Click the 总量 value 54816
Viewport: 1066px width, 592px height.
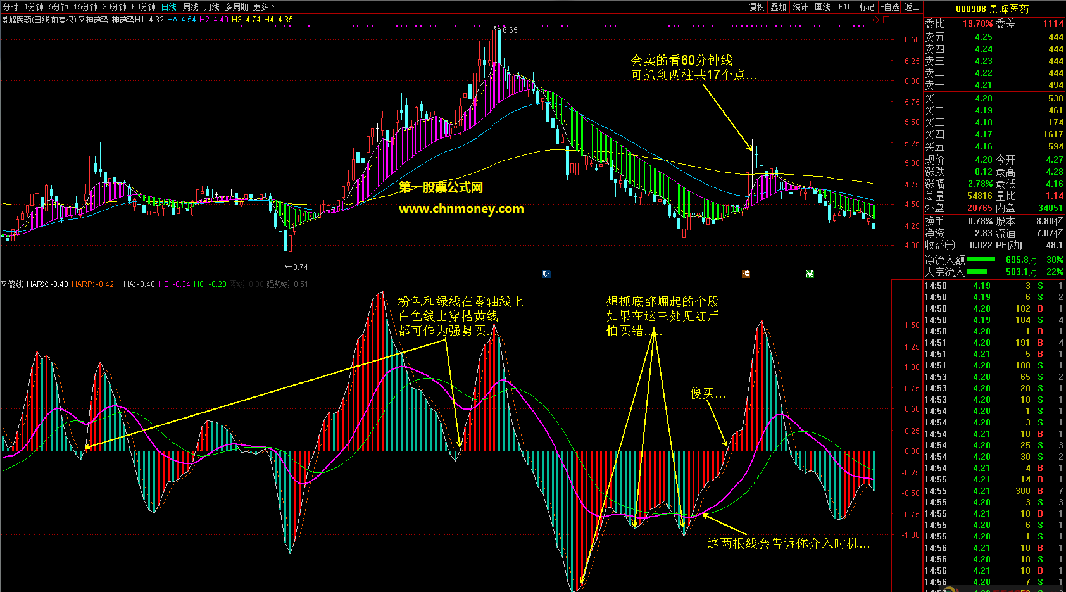(980, 196)
